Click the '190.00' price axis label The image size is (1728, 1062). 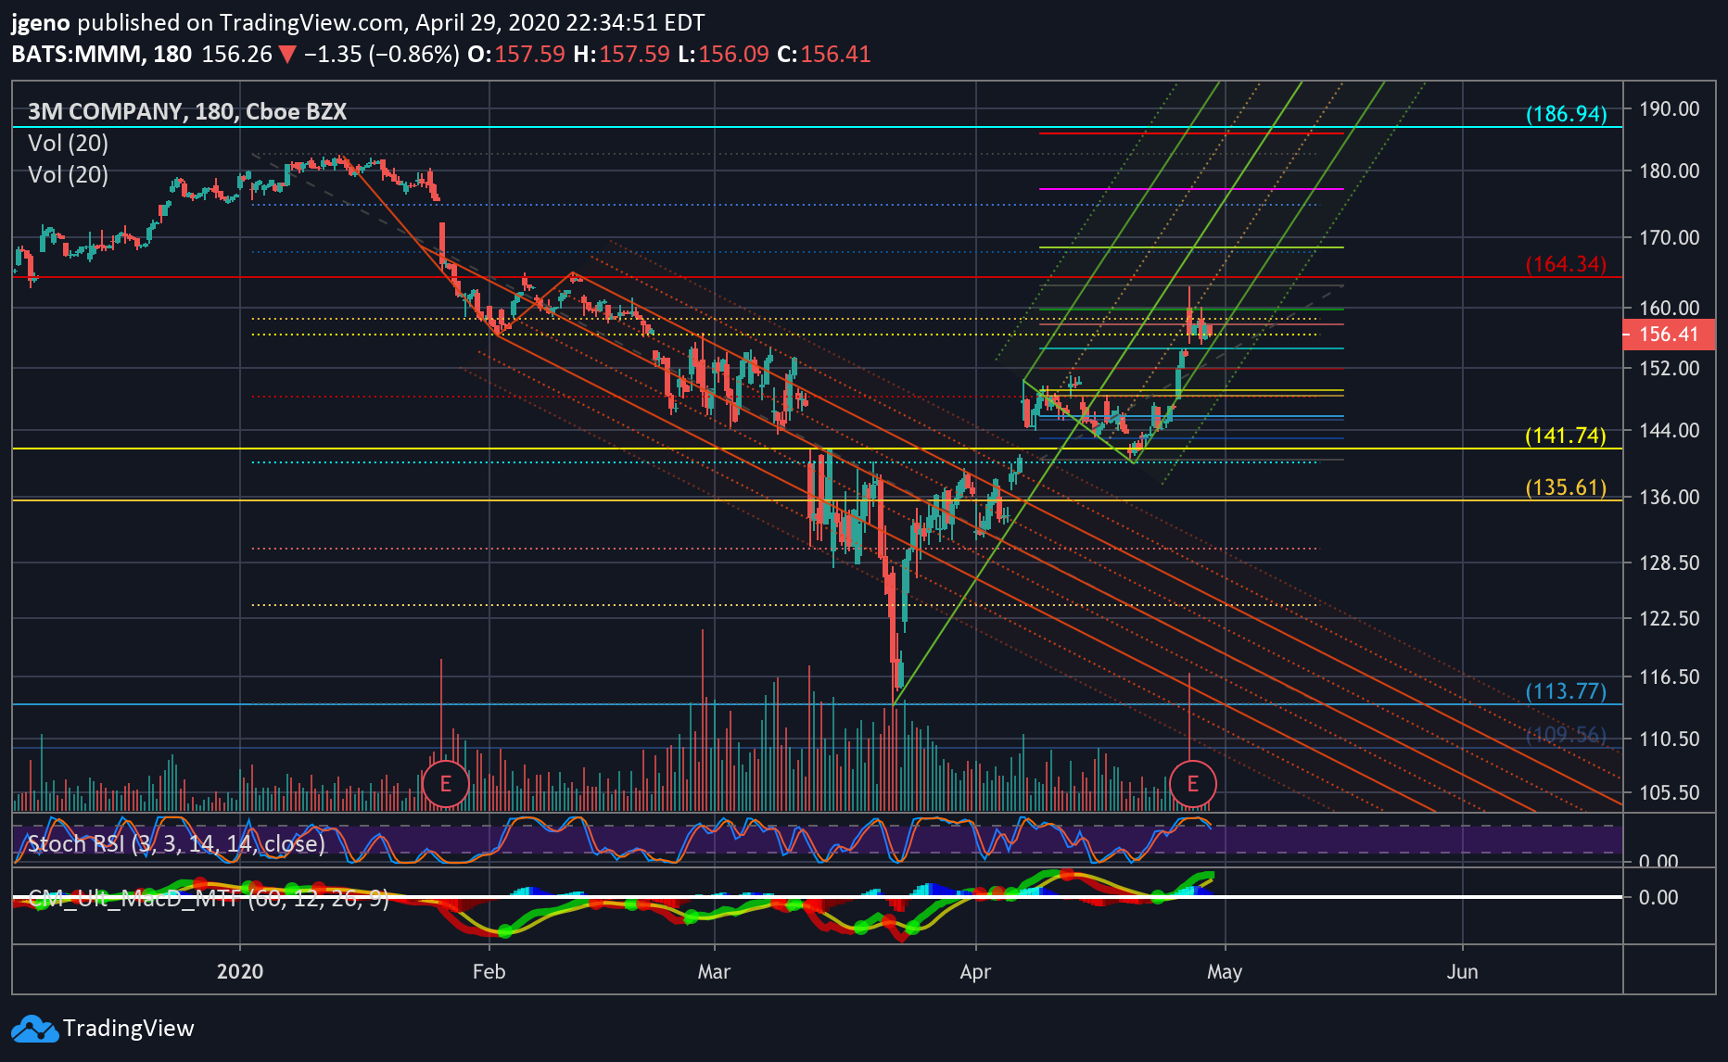1670,108
